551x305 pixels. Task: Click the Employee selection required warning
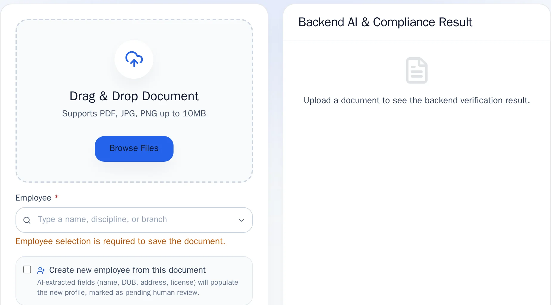coord(120,241)
